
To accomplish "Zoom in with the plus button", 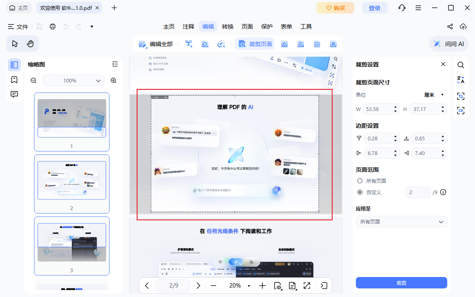I will (x=262, y=286).
